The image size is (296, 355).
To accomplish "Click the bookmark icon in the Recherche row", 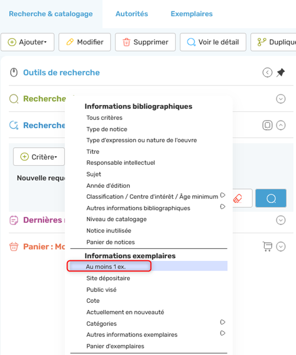I will 267,125.
